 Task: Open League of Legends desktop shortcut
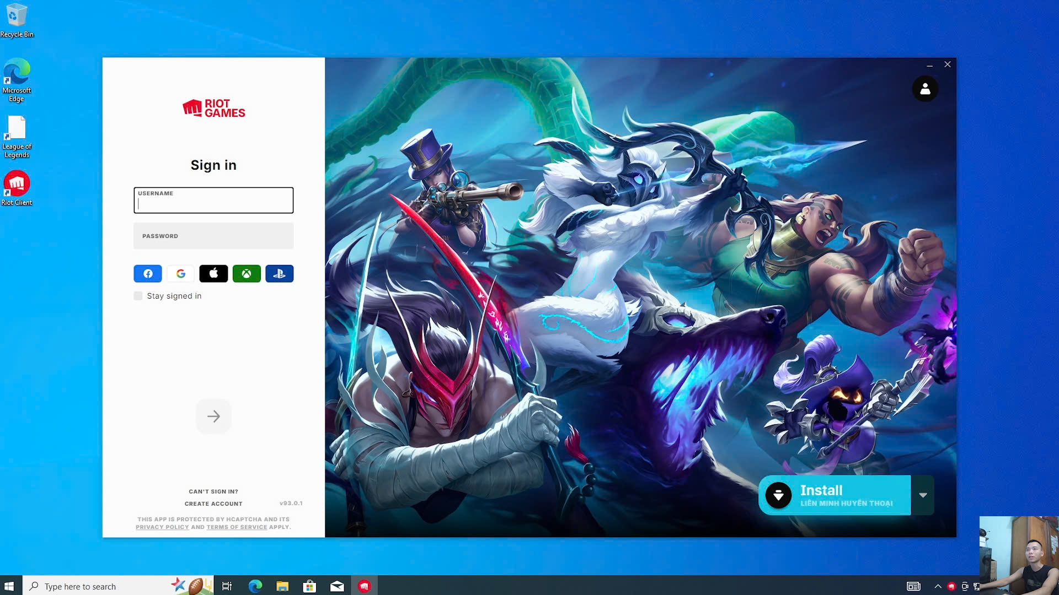[x=17, y=137]
